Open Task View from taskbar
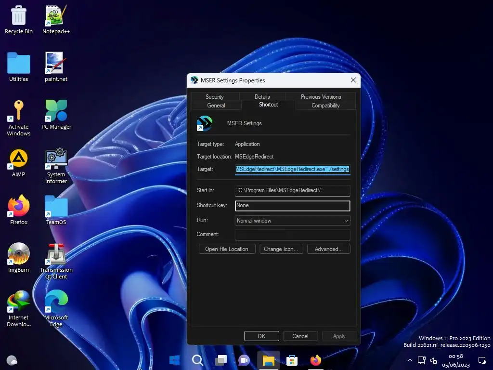The height and width of the screenshot is (370, 493). tap(221, 360)
